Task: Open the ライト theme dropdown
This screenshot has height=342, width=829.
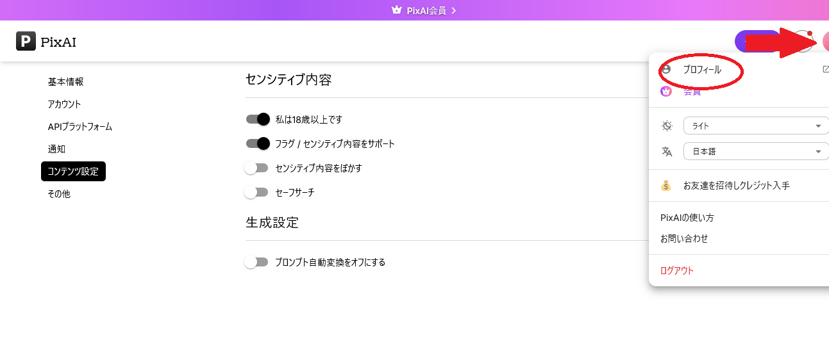Action: pyautogui.click(x=756, y=126)
